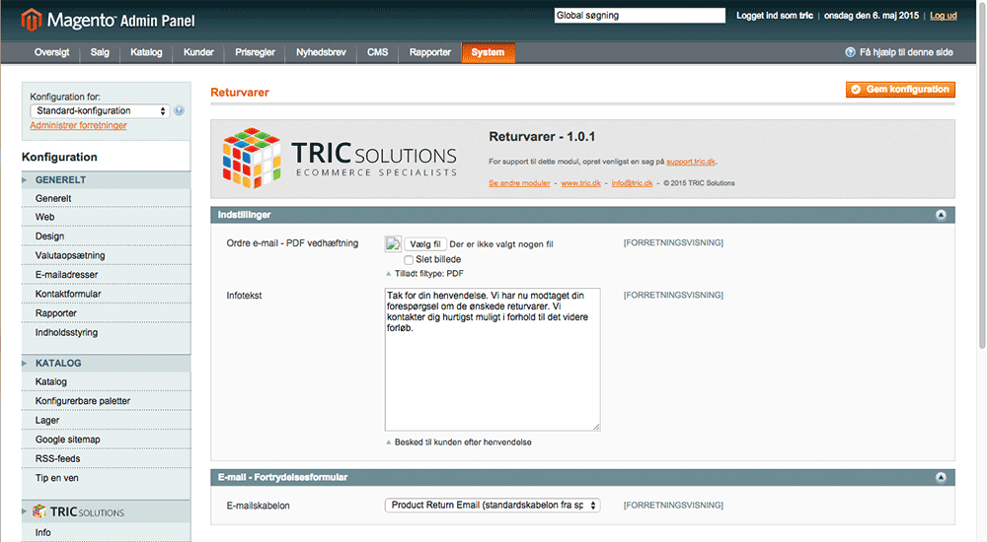Image resolution: width=987 pixels, height=542 pixels.
Task: Click the Global søgning search field
Action: [639, 16]
